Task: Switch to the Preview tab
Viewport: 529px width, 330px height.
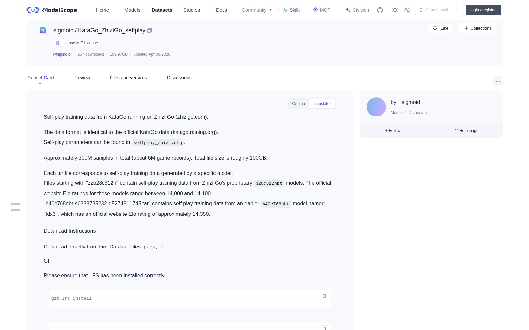Action: coord(82,78)
